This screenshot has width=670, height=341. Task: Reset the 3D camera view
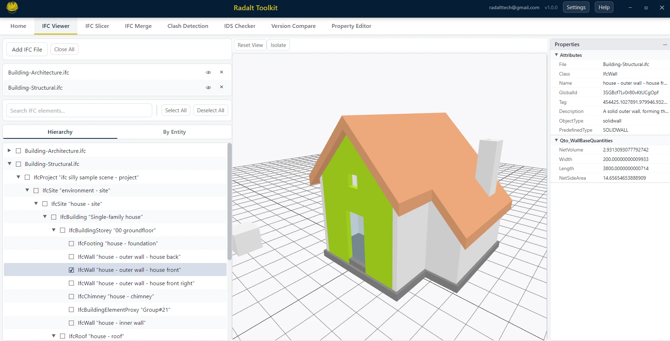coord(250,45)
